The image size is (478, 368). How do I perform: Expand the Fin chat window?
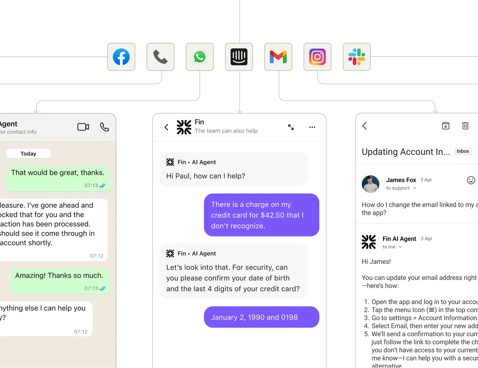pos(291,127)
